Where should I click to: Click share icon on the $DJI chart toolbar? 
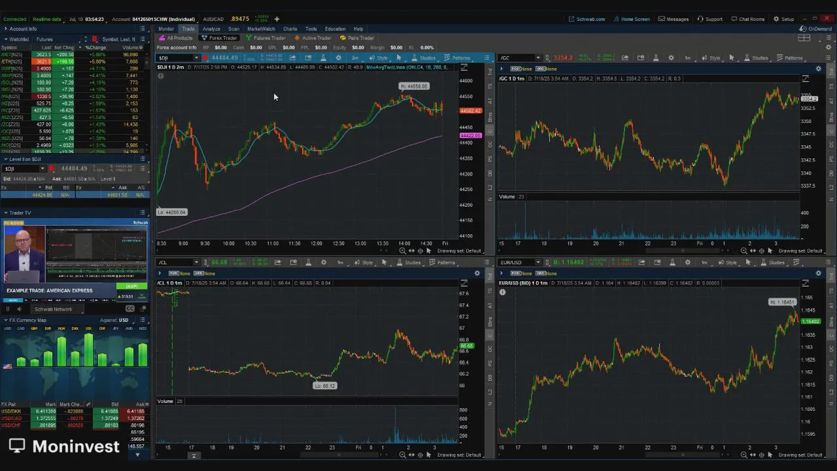292,58
